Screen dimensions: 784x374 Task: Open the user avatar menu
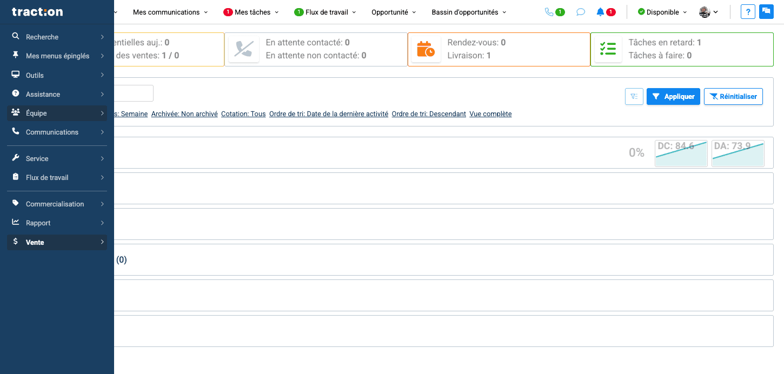coord(708,12)
